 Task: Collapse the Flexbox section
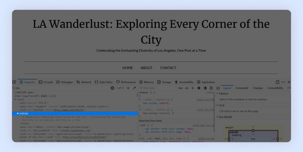click(x=217, y=94)
